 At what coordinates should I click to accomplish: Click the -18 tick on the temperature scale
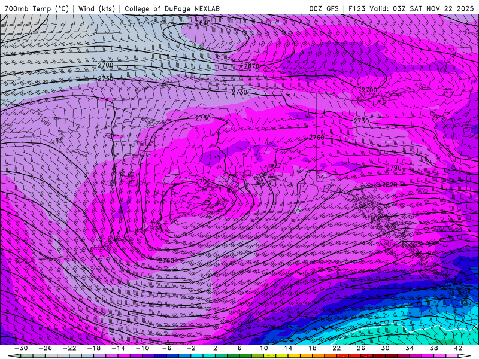(94, 348)
